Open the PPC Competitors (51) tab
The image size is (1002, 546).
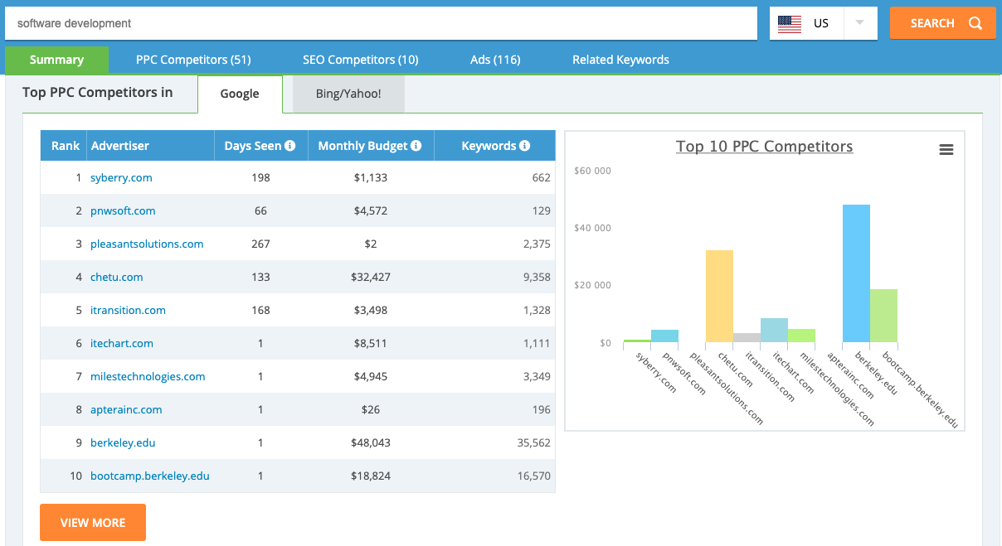193,60
